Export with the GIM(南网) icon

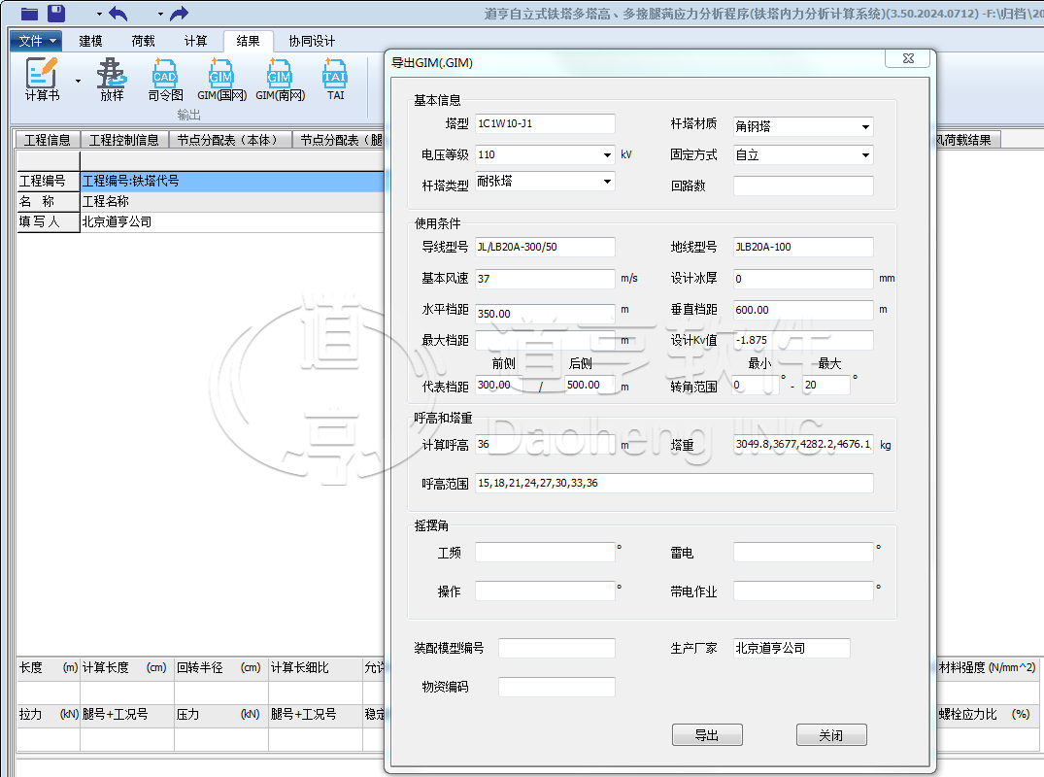(280, 80)
